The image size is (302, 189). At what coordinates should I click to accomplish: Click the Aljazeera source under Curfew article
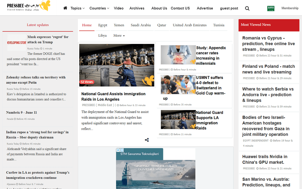pos(11,184)
